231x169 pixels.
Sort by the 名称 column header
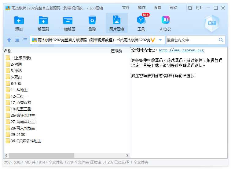coord(8,51)
